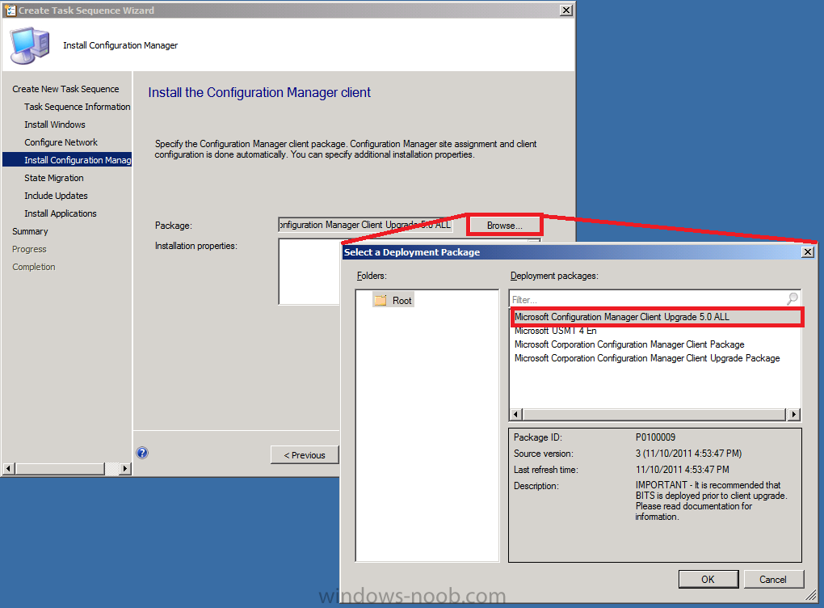Click the Progress step in wizard sidebar
The height and width of the screenshot is (608, 824).
click(29, 249)
